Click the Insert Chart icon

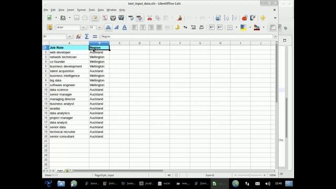point(245,18)
